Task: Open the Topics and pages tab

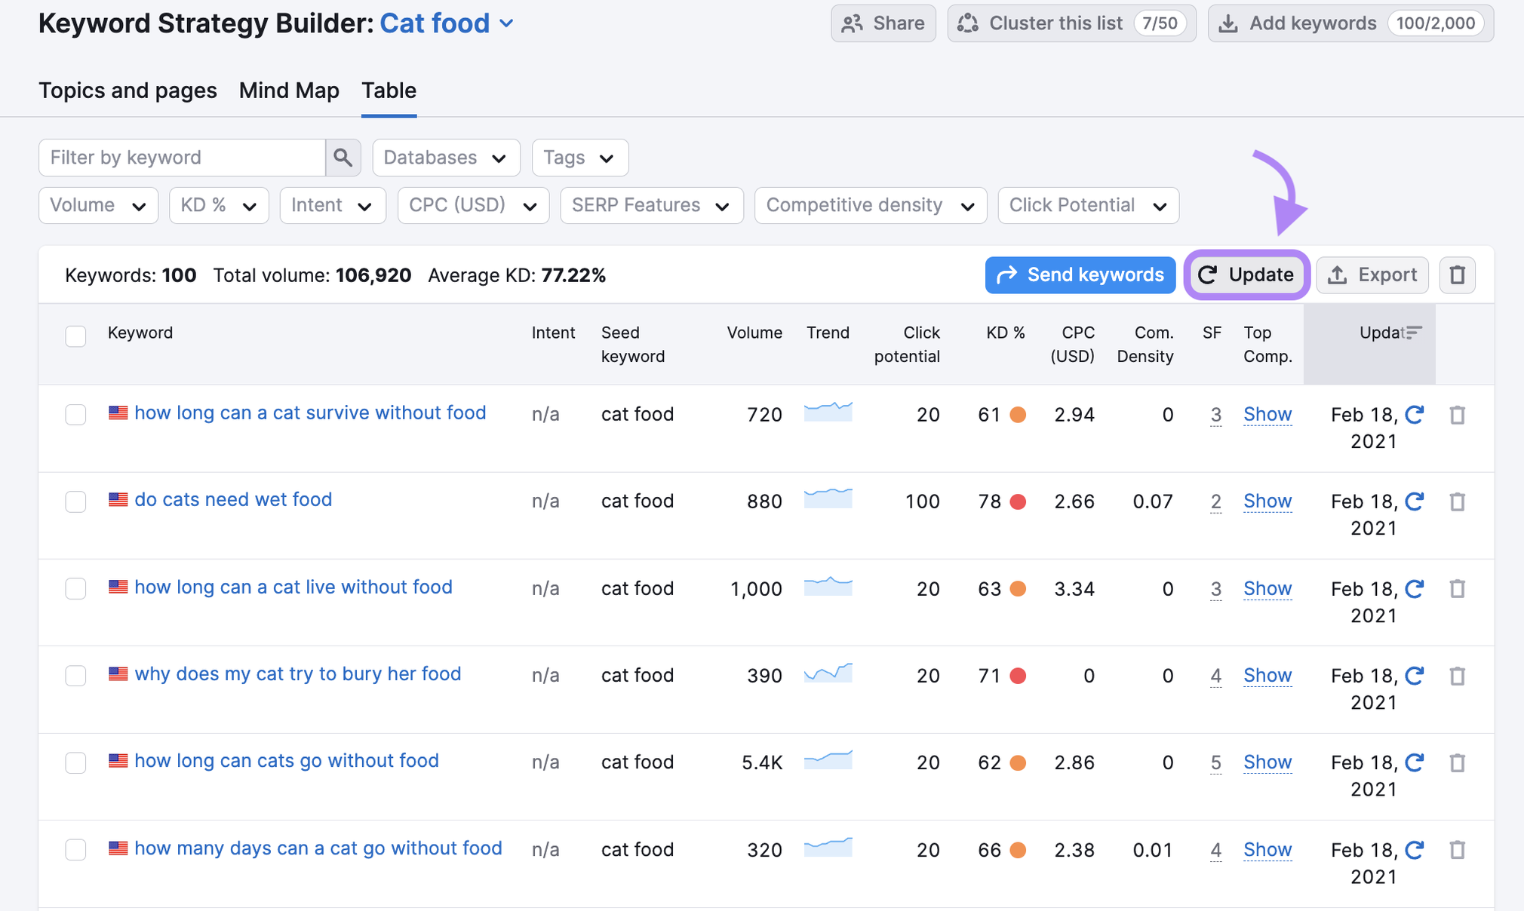Action: point(128,90)
